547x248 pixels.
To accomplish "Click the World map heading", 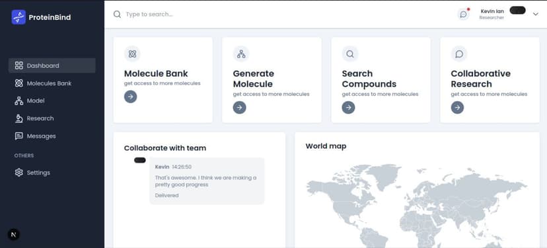I will pos(326,146).
